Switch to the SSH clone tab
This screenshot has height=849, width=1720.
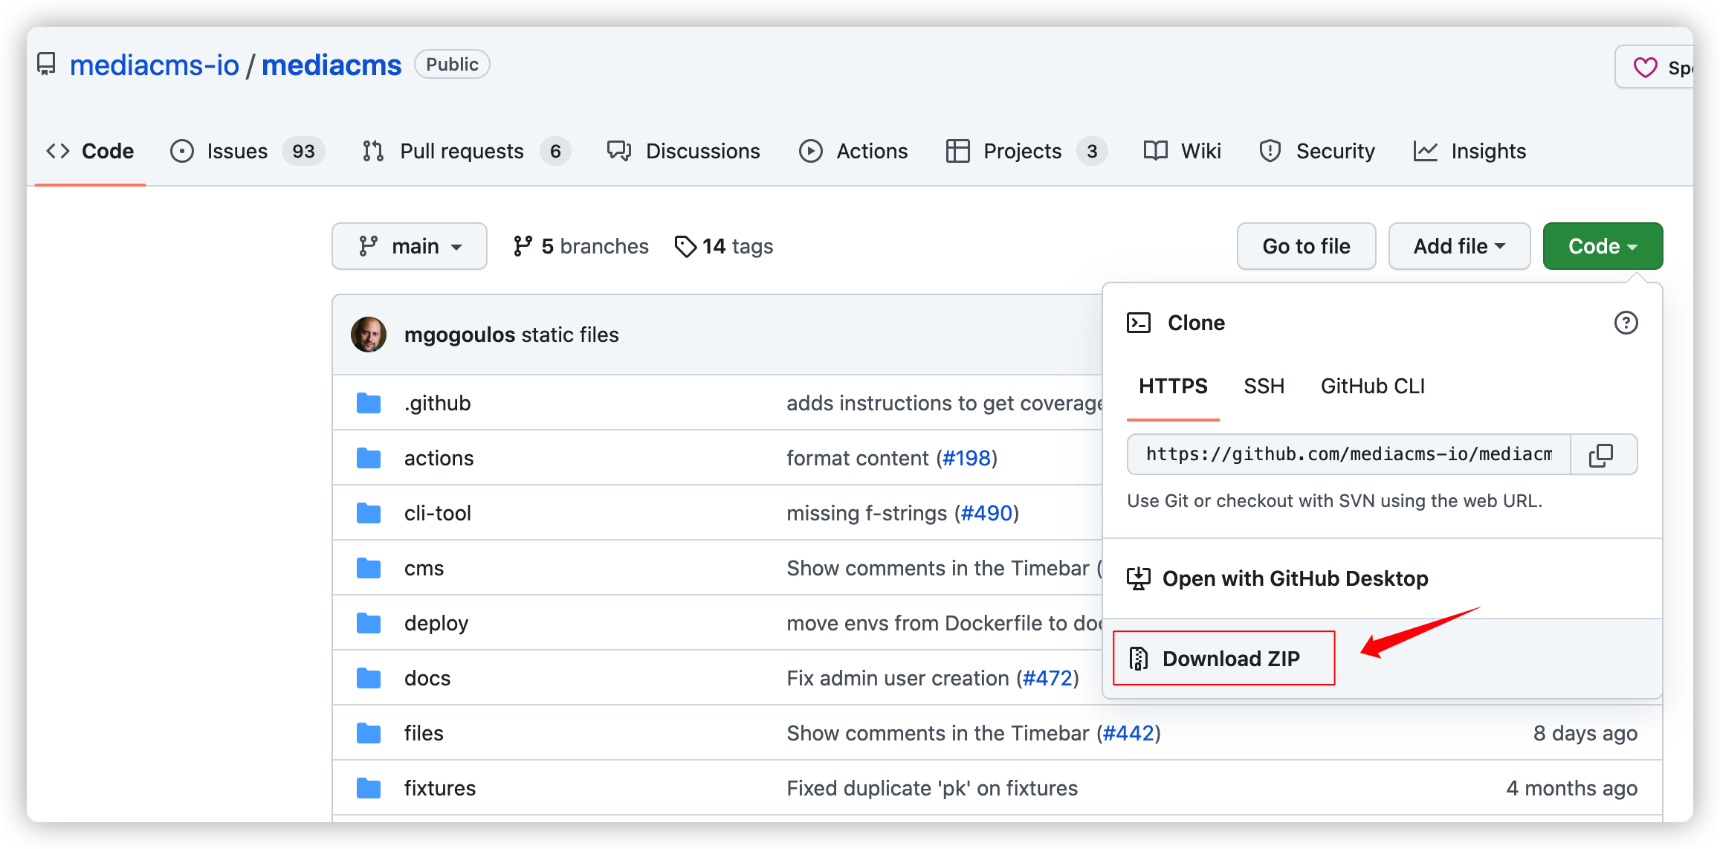tap(1264, 387)
